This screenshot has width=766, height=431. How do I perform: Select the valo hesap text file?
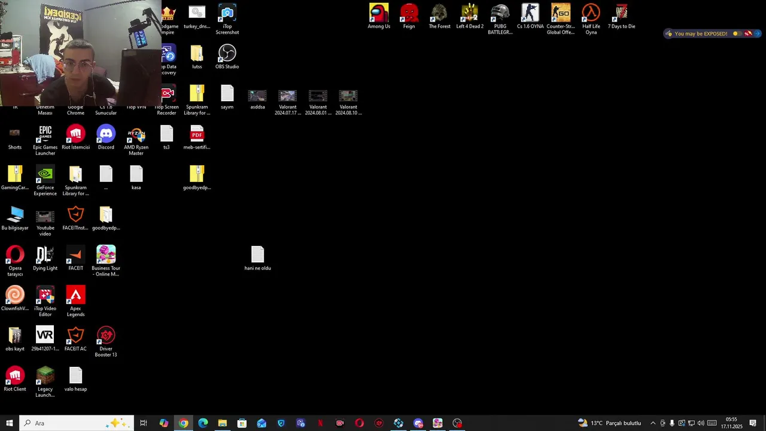(x=75, y=379)
